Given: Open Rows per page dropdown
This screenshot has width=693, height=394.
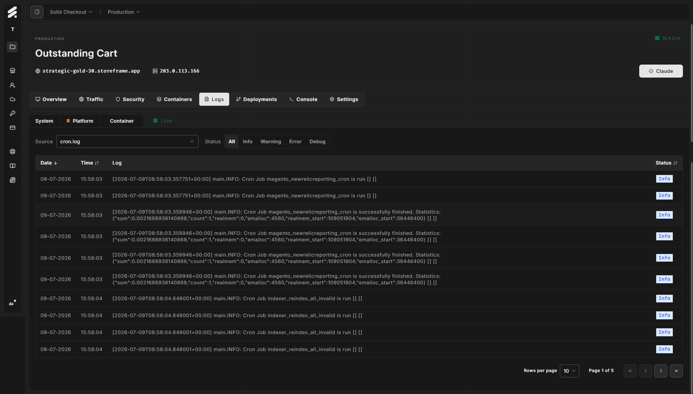Looking at the screenshot, I should (x=569, y=371).
